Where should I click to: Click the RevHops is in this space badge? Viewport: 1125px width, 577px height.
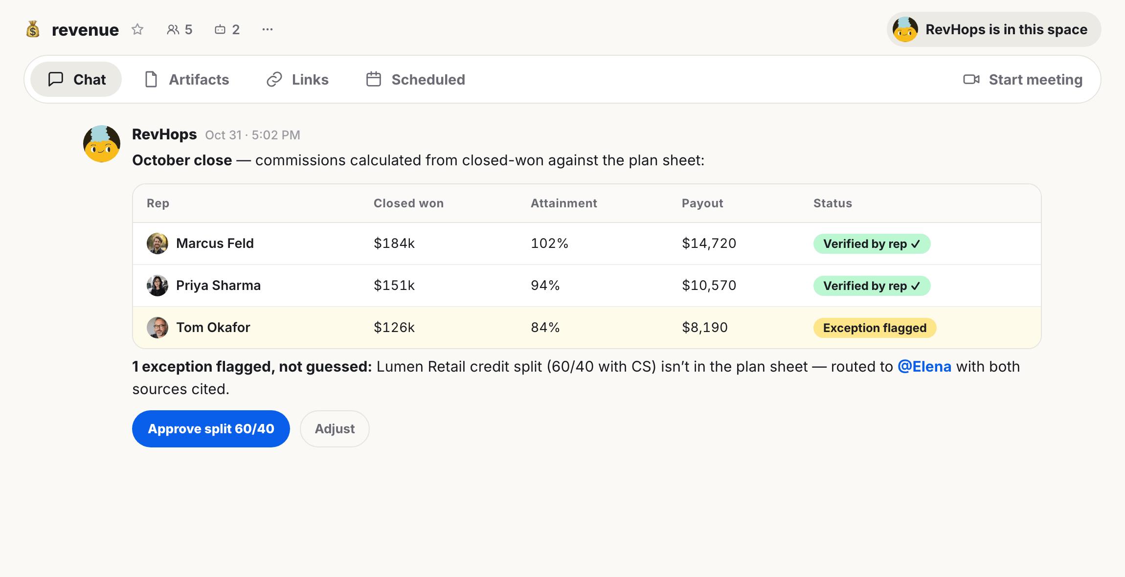click(x=993, y=29)
